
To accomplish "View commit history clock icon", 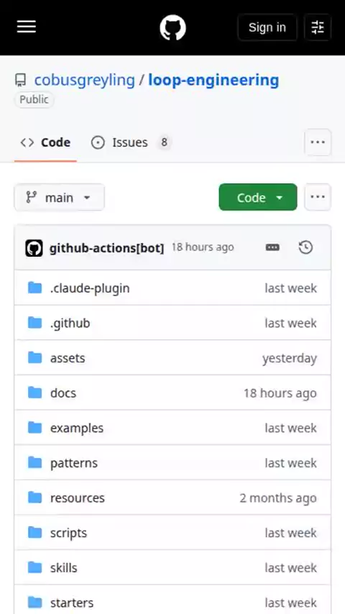I will [x=305, y=247].
